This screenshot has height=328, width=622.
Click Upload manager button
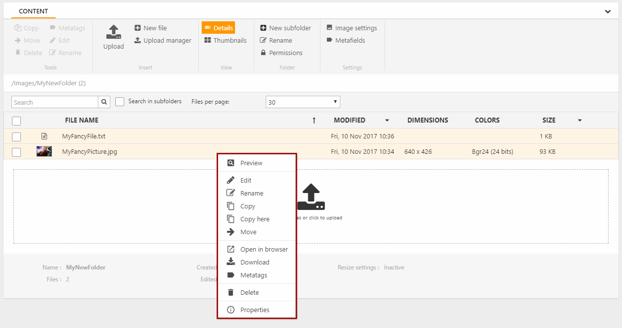pos(162,40)
